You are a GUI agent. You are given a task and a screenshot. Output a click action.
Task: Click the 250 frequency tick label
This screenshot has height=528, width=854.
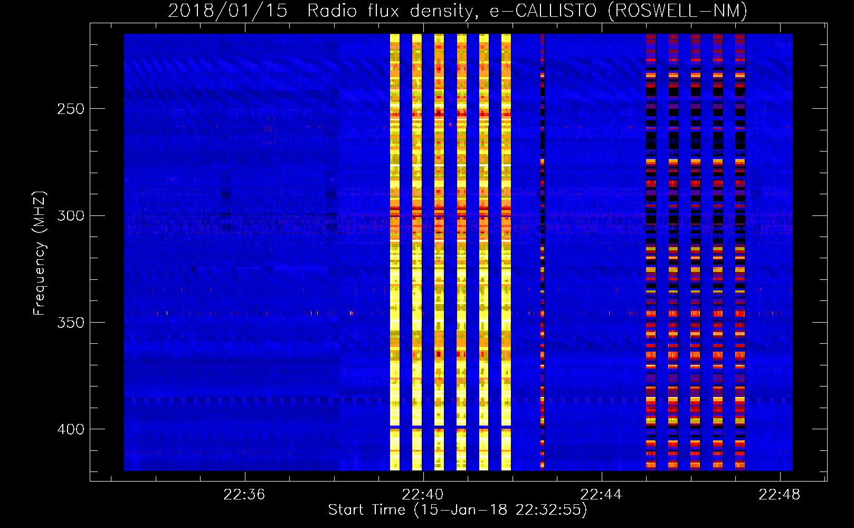click(71, 109)
